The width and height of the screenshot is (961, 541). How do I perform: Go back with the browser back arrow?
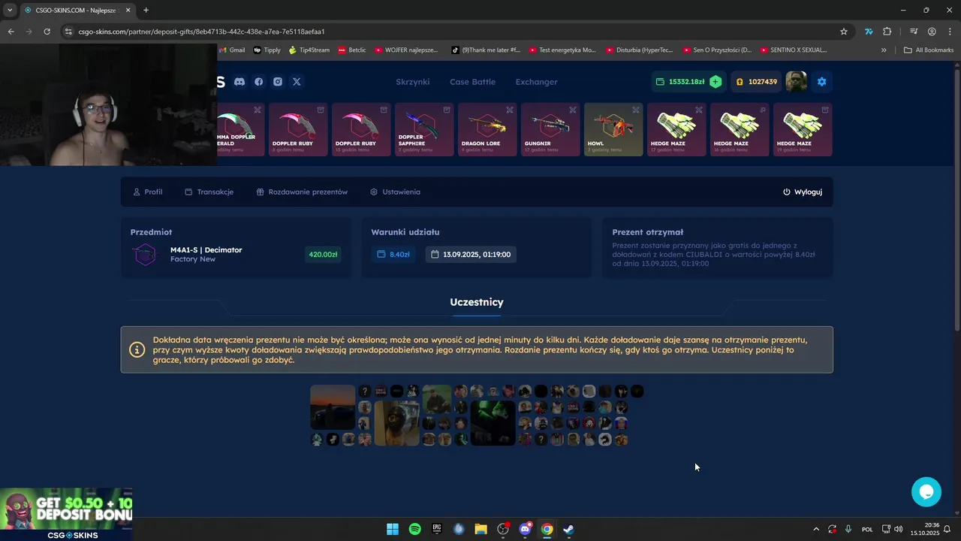click(x=11, y=32)
